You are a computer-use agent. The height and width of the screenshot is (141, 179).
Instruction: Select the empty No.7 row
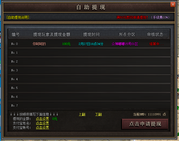[89, 105]
